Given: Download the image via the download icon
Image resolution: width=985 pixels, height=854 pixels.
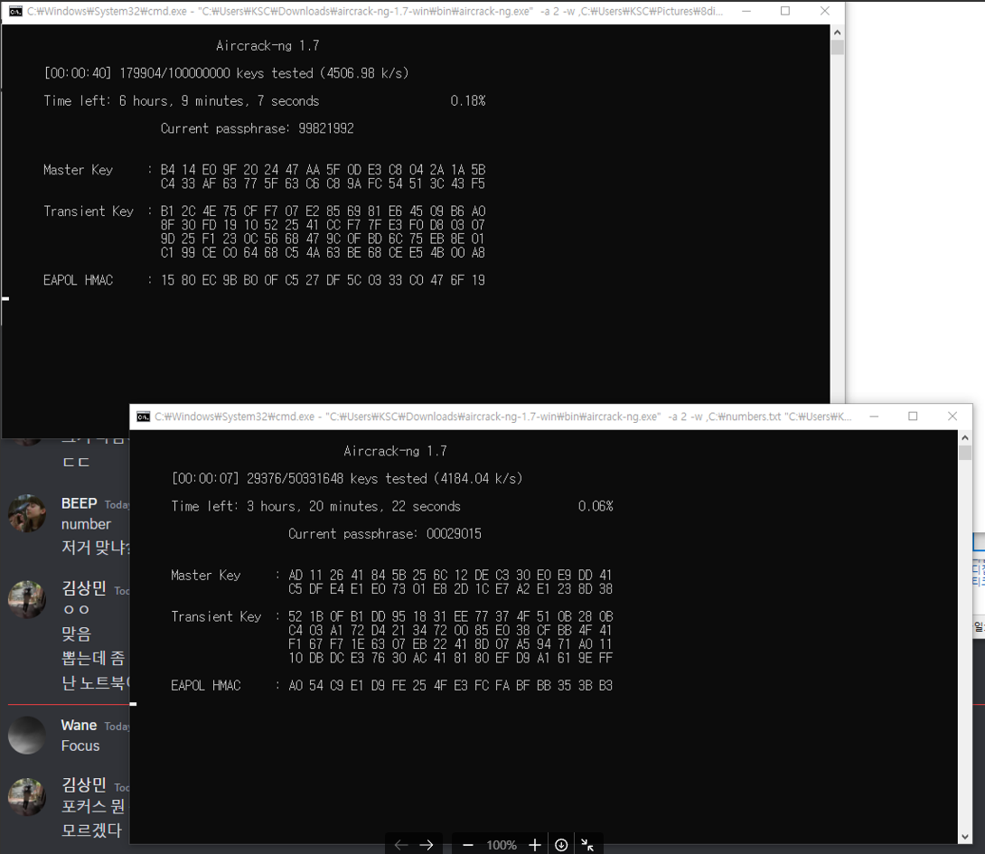Looking at the screenshot, I should click(561, 845).
